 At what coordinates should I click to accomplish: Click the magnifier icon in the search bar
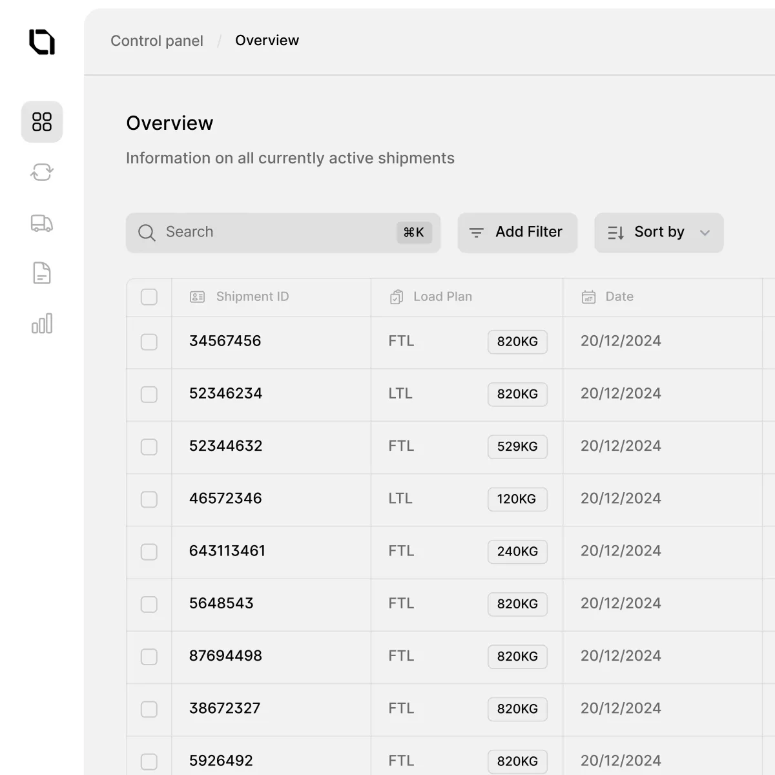(x=146, y=232)
